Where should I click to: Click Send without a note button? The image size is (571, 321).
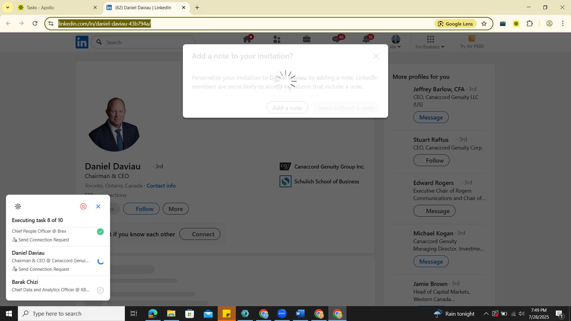346,108
